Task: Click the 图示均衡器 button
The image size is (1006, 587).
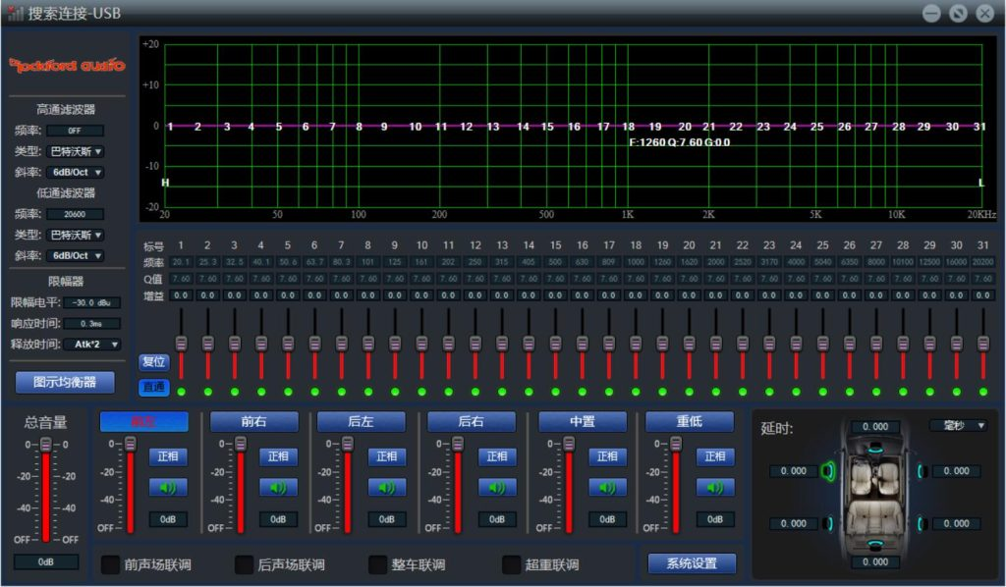Action: tap(65, 382)
